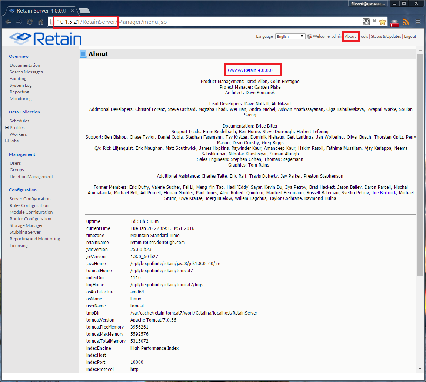426x382 pixels.
Task: Select the Retain Server 4.0.0.0 tab
Action: pyautogui.click(x=41, y=11)
